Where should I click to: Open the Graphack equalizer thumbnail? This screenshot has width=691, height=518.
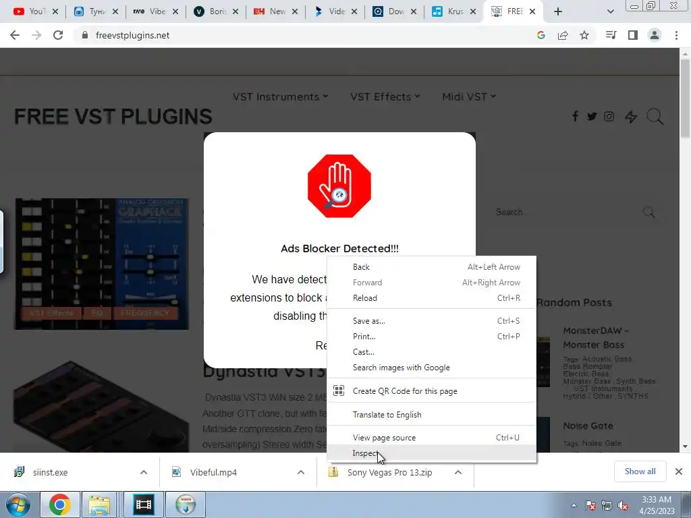(101, 264)
